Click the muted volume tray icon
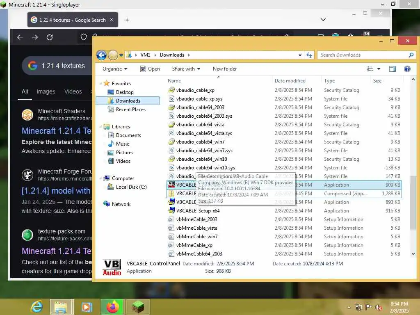This screenshot has height=315, width=420. (379, 307)
